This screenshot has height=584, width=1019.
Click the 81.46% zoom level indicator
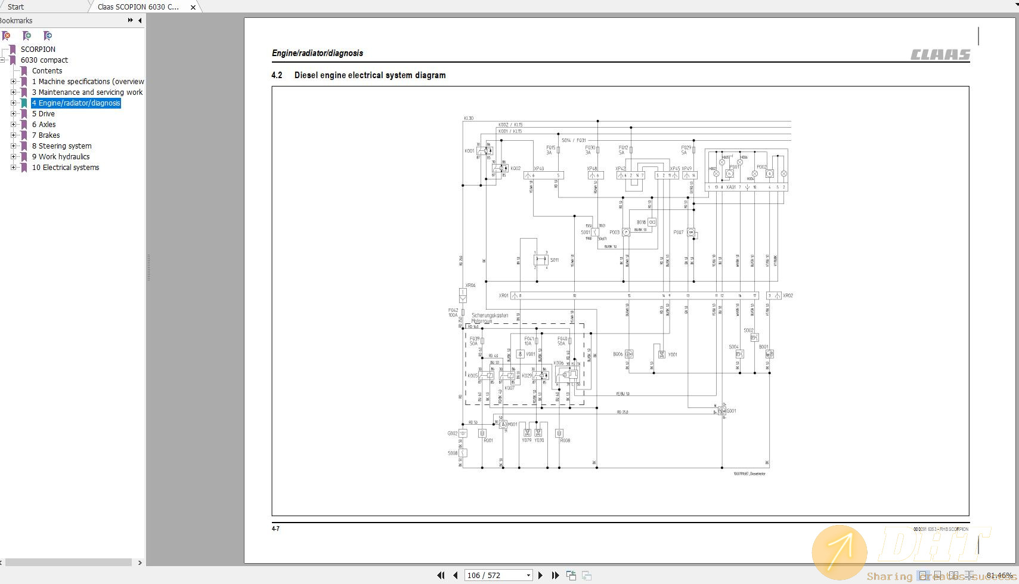tap(999, 576)
